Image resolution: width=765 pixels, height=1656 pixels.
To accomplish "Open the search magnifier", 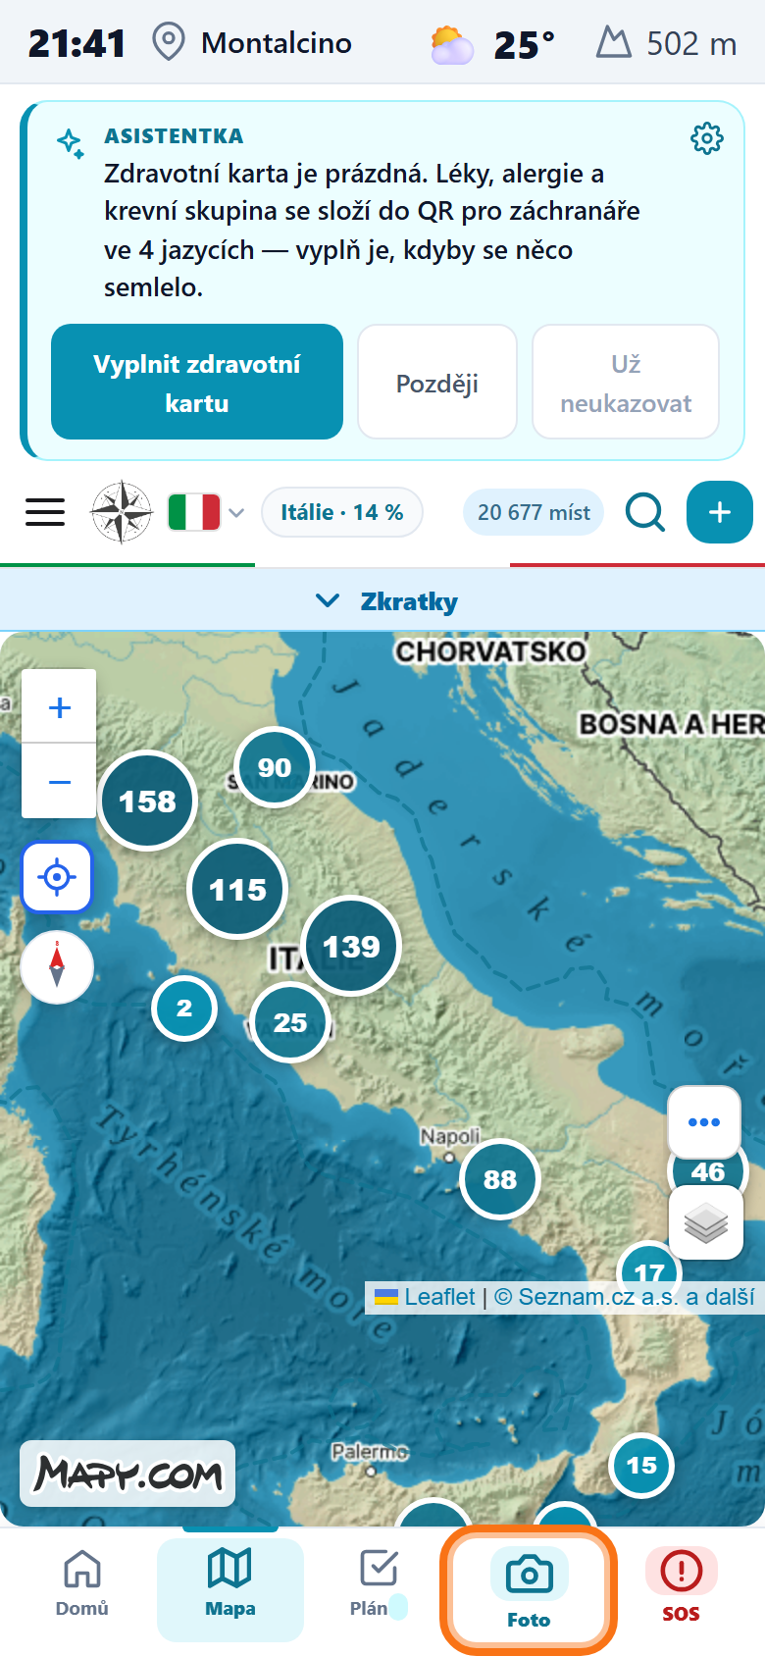I will pyautogui.click(x=644, y=512).
